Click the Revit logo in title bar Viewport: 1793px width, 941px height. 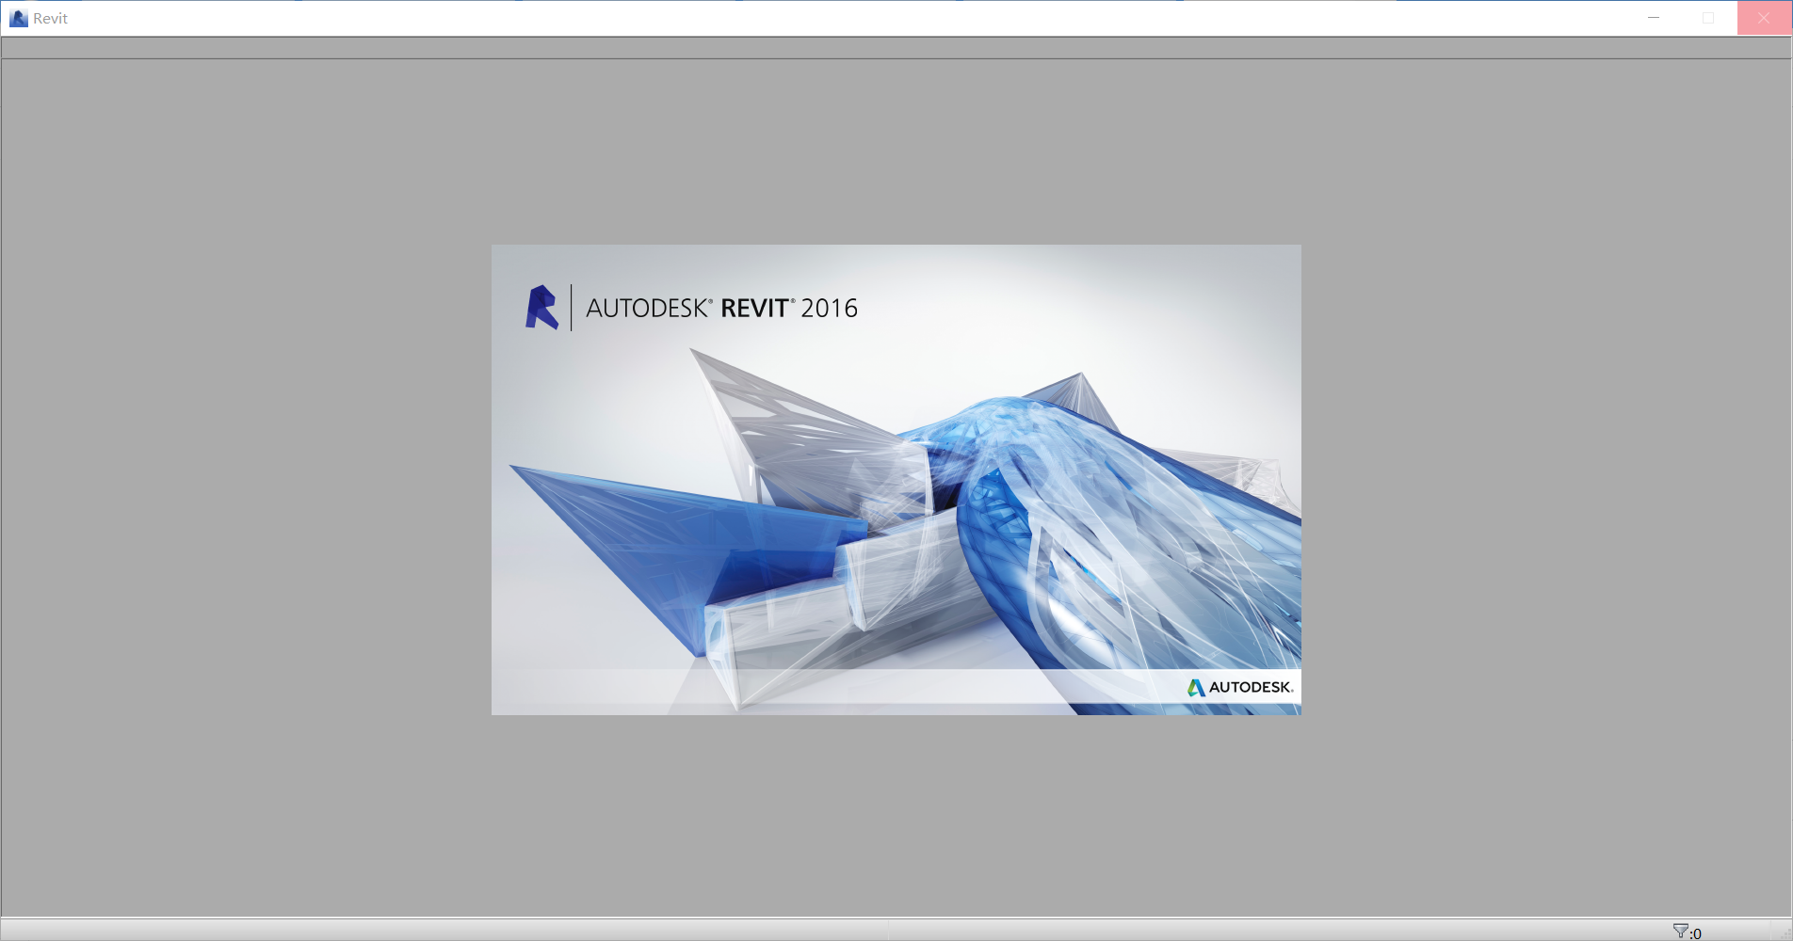(x=19, y=18)
